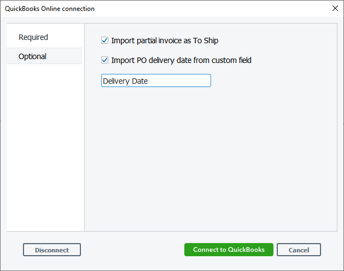Click the 'Import partial invoice as To Ship' label
Screen dimensions: 344x271
[165, 41]
